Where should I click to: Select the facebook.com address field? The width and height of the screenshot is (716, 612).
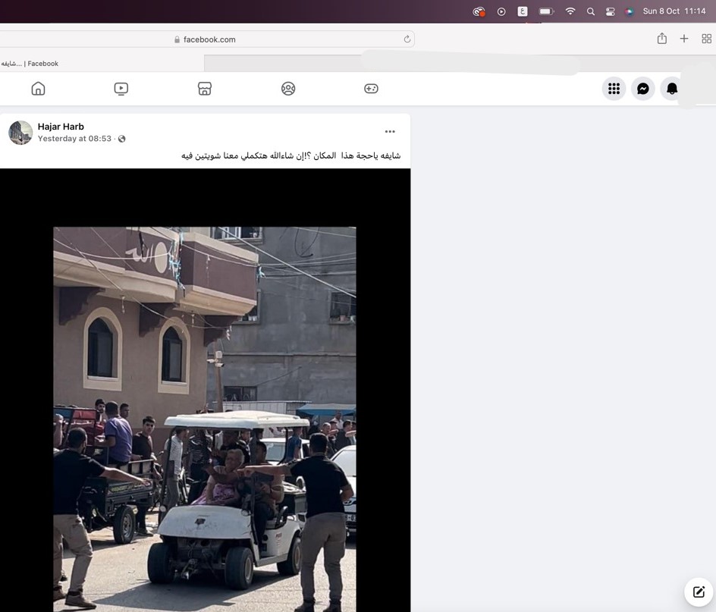(x=207, y=39)
